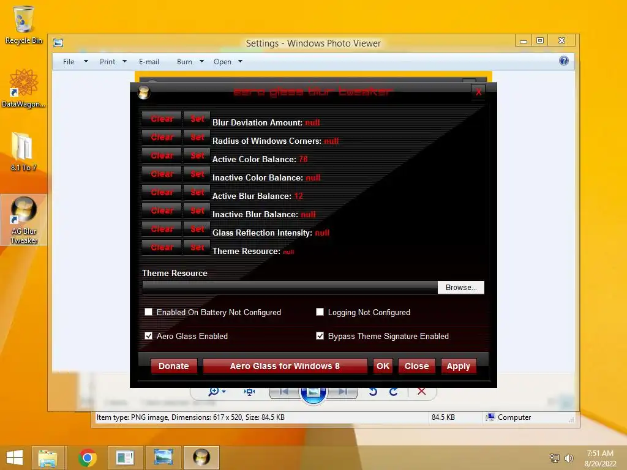The height and width of the screenshot is (470, 627).
Task: Click Browse for theme resource
Action: coord(460,288)
